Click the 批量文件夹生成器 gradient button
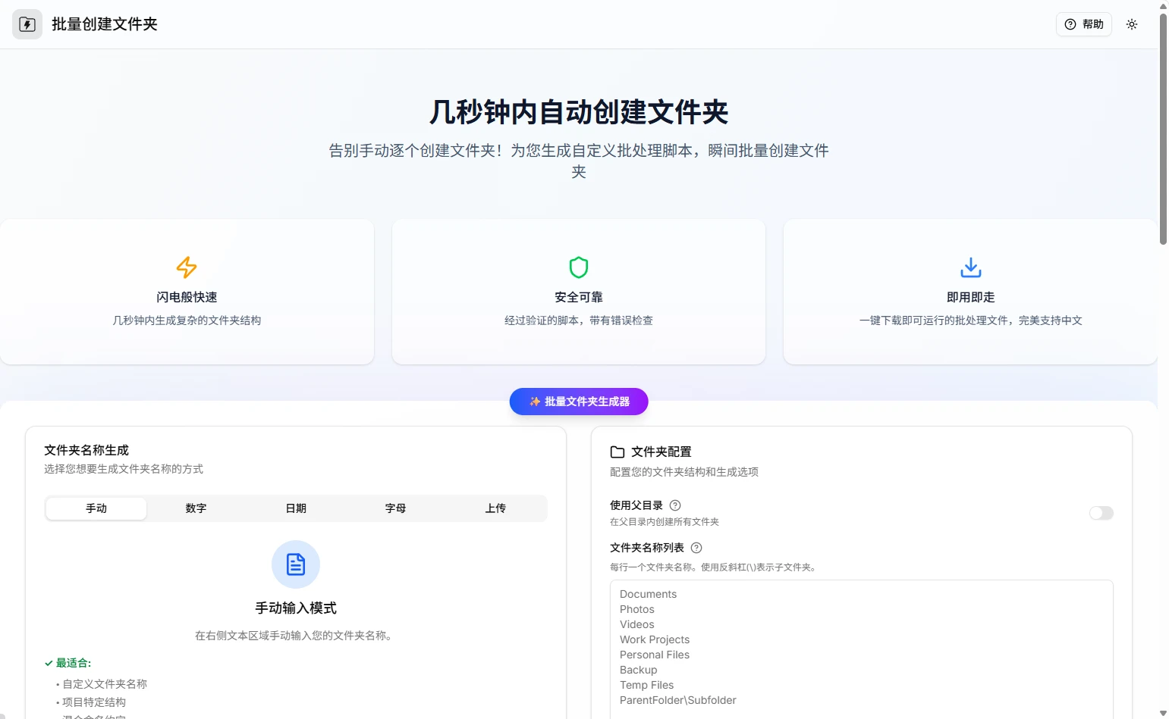 point(579,402)
